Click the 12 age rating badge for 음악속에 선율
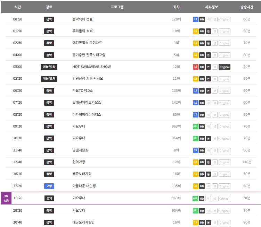261x227 pixels. [x=195, y=19]
